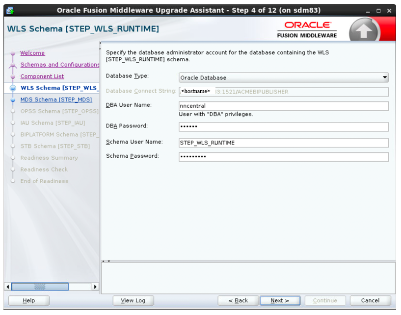Click the Continue button
The image size is (401, 315).
[x=325, y=300]
